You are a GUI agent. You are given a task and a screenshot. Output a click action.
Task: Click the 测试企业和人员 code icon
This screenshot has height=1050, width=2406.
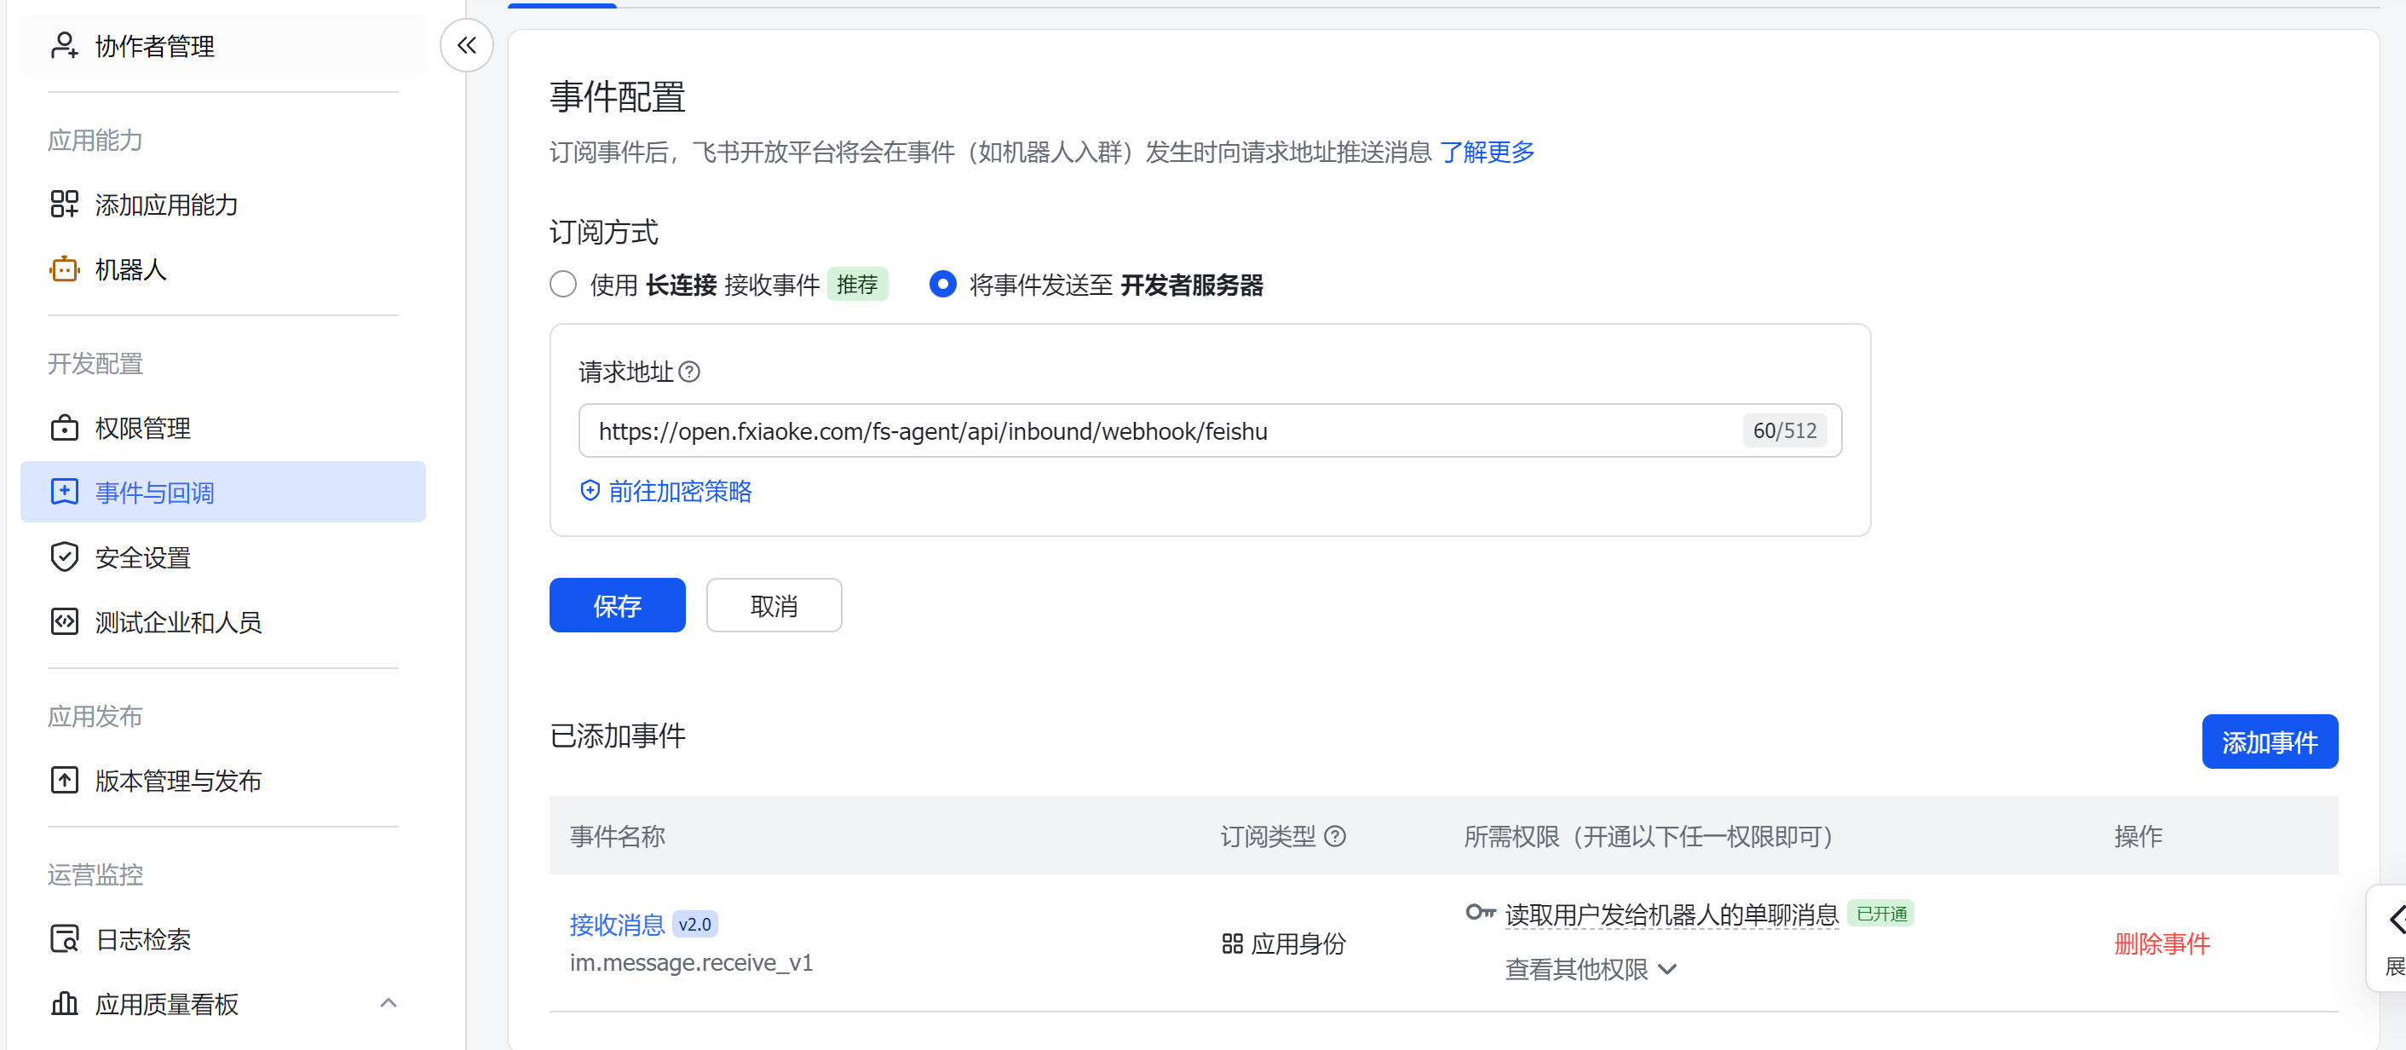tap(65, 622)
